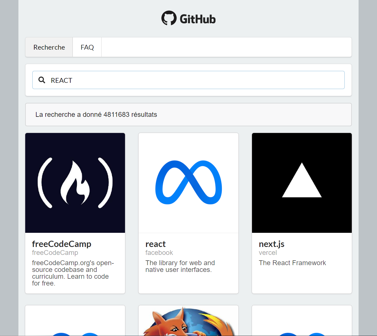Click the Meta infinity logo image
377x336 pixels.
tap(188, 183)
